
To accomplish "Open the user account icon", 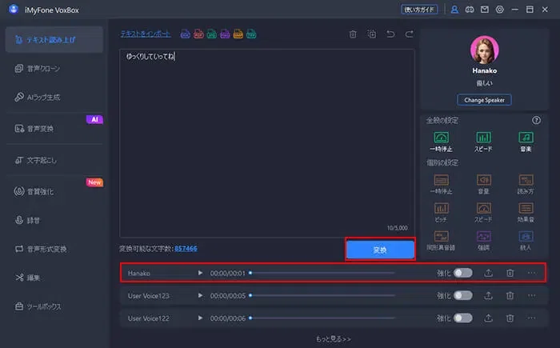I will (x=454, y=10).
